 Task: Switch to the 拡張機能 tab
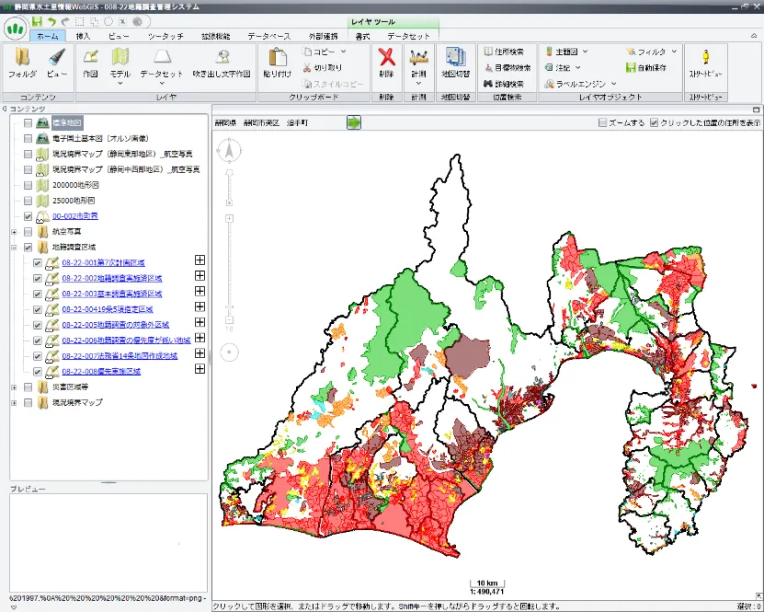[216, 36]
